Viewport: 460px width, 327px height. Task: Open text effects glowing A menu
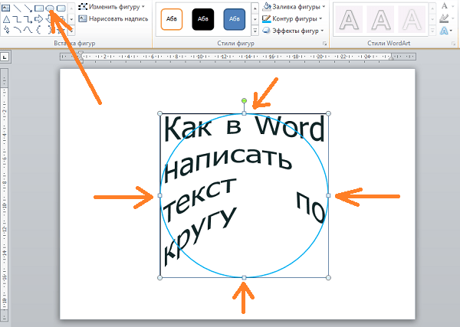(446, 31)
